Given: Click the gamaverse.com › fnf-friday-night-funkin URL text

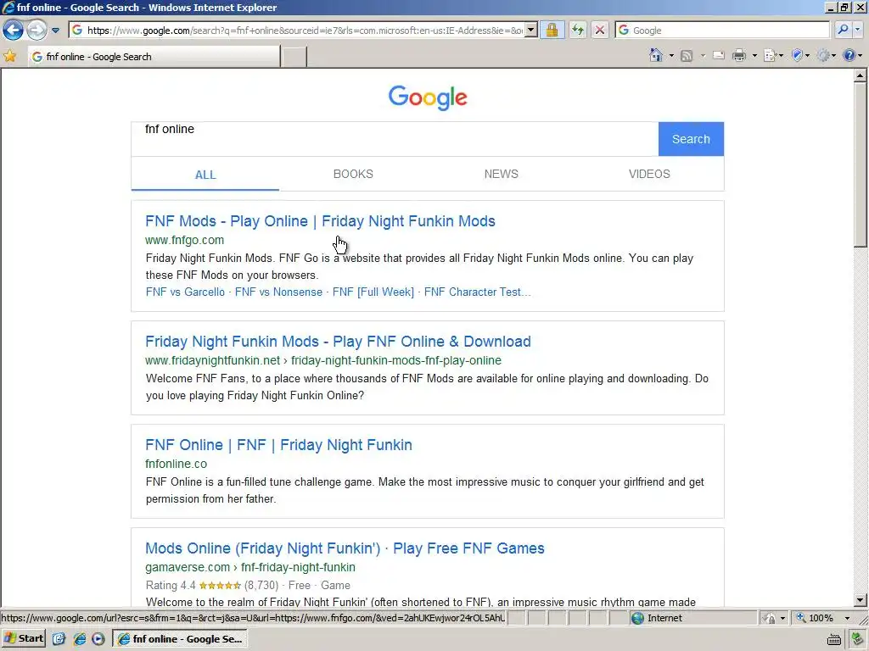Looking at the screenshot, I should point(250,567).
